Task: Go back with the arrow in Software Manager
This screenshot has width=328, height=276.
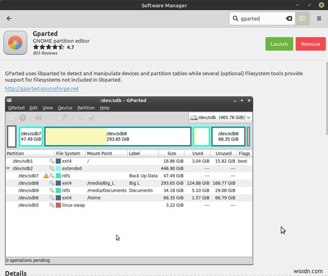Action: (9, 18)
